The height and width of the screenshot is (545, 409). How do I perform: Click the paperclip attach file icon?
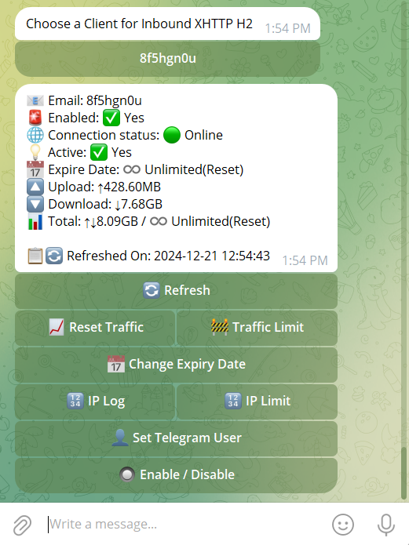tap(22, 525)
